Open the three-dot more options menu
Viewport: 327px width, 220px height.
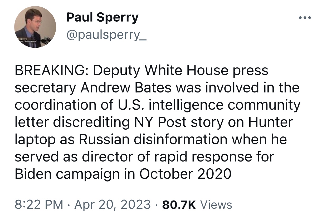click(x=305, y=18)
